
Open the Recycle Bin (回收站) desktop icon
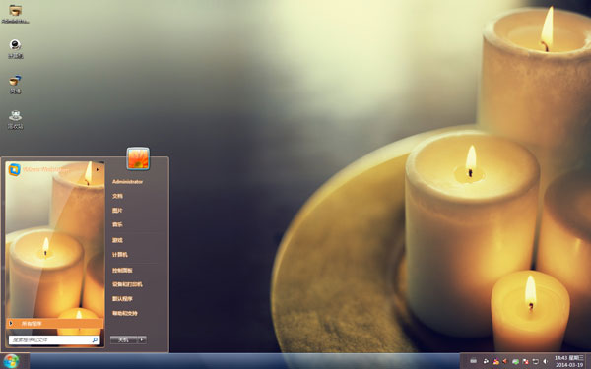click(15, 120)
